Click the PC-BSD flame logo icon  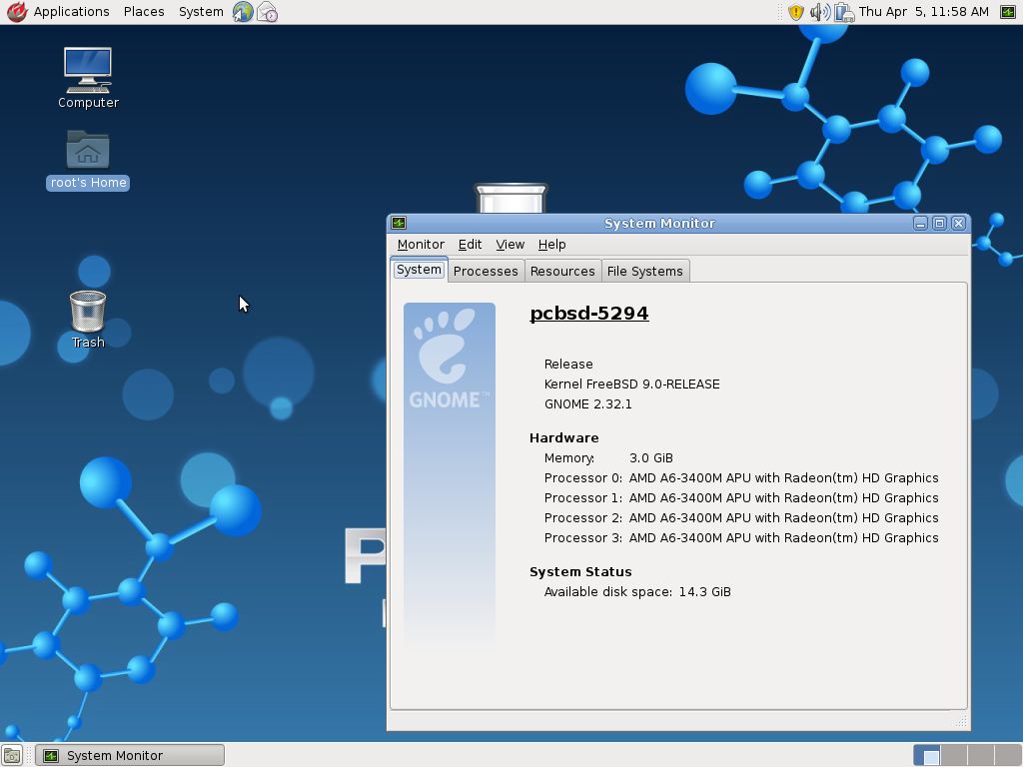click(16, 12)
